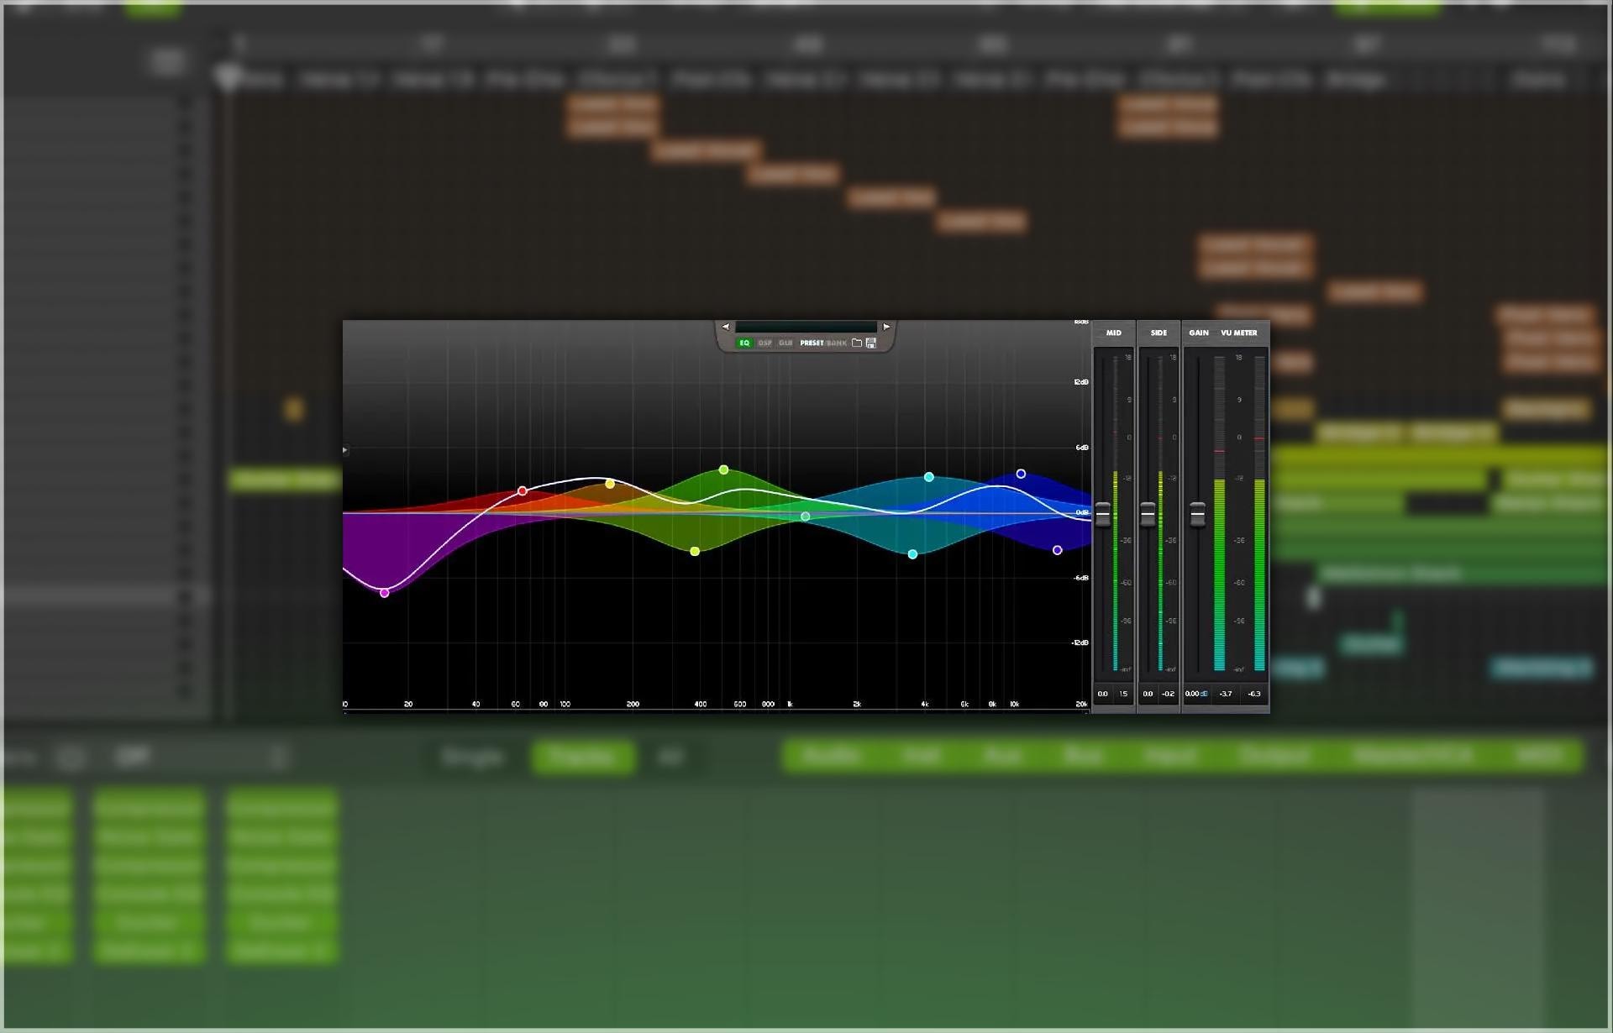Select the violet cut node near 16k
This screenshot has width=1613, height=1033.
click(x=1058, y=550)
